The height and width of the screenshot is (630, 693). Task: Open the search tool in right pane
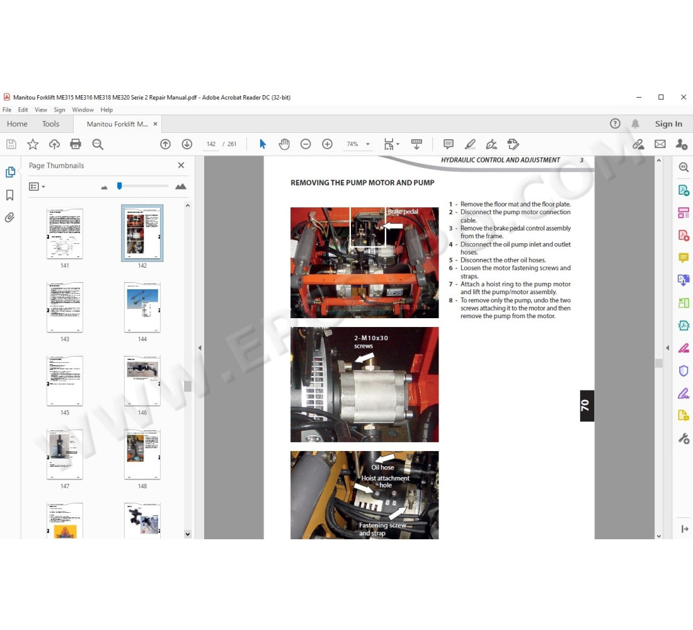[x=684, y=167]
